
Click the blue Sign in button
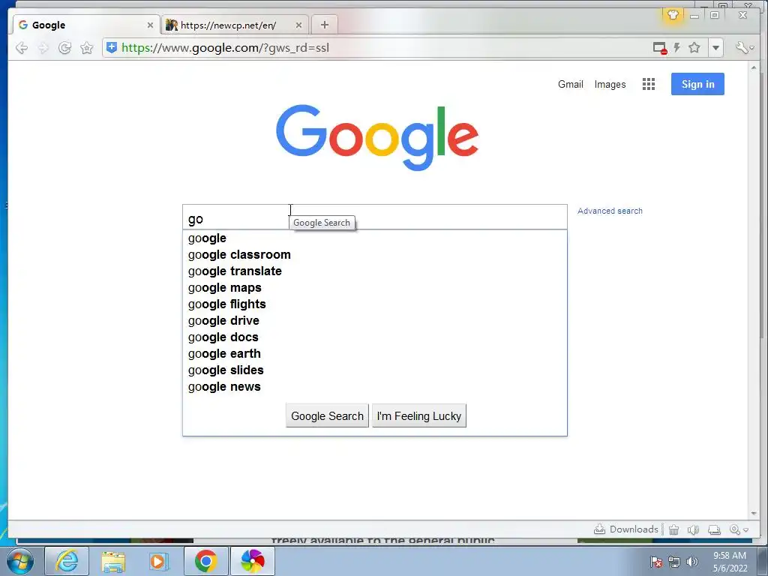697,84
